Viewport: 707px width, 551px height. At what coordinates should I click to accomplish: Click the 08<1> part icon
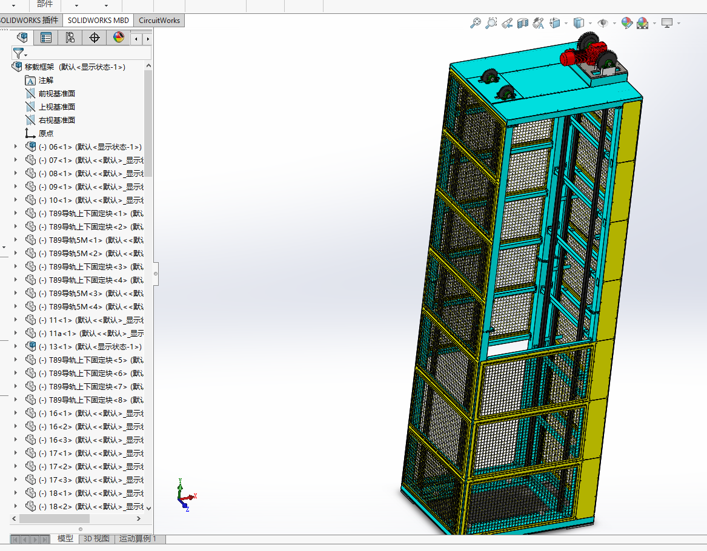click(31, 173)
